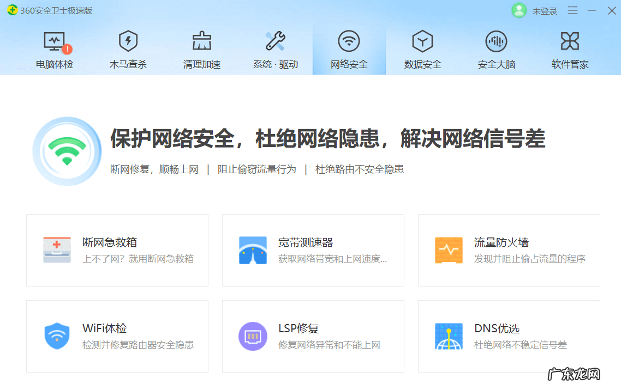Switch to 清理加速

tap(201, 49)
